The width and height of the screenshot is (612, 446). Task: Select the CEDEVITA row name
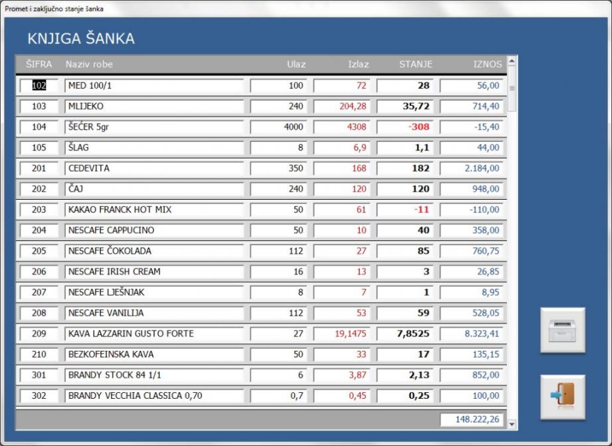[154, 168]
